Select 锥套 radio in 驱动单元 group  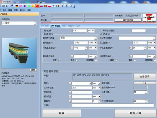(x=58, y=60)
